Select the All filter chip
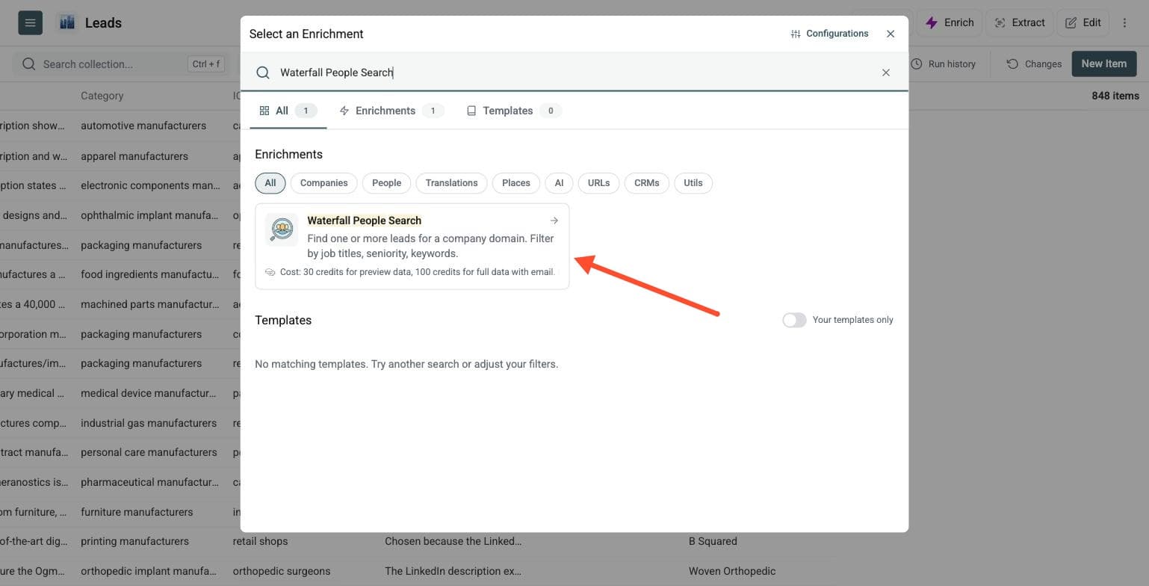Viewport: 1149px width, 586px height. [270, 183]
